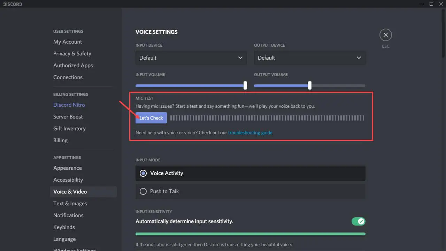This screenshot has height=251, width=446.
Task: Open the Input Device dropdown
Action: tap(191, 58)
